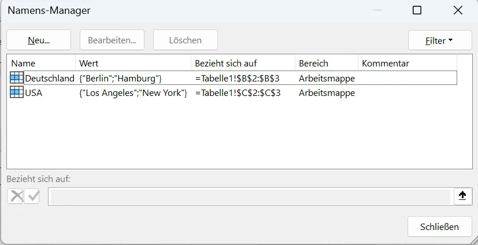Click the Schließen button
Screen dimensions: 478x245
440,227
